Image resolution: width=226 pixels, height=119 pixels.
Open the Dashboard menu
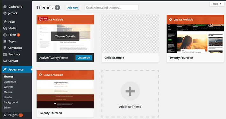[x=15, y=7]
